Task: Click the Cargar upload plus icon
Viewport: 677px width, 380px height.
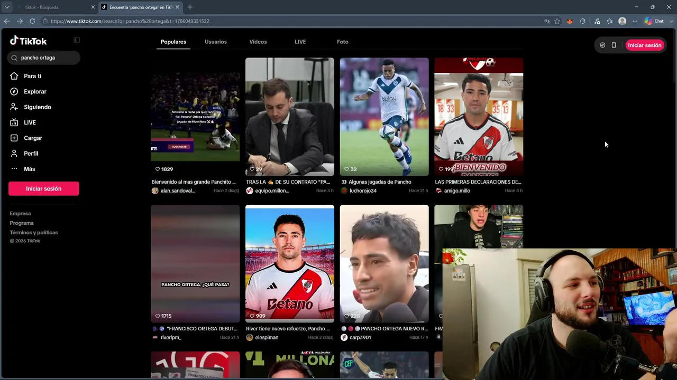Action: 14,138
